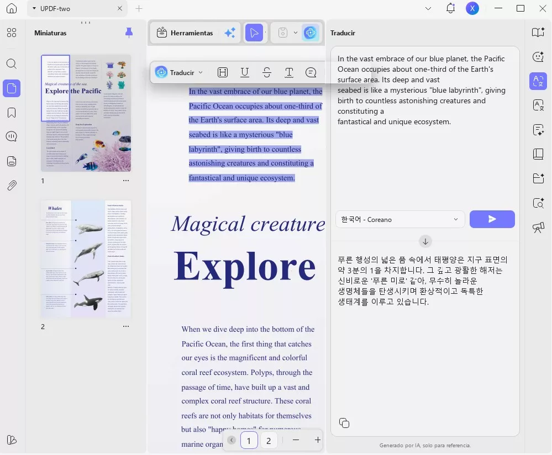Zoom in with the plus button

tap(318, 440)
